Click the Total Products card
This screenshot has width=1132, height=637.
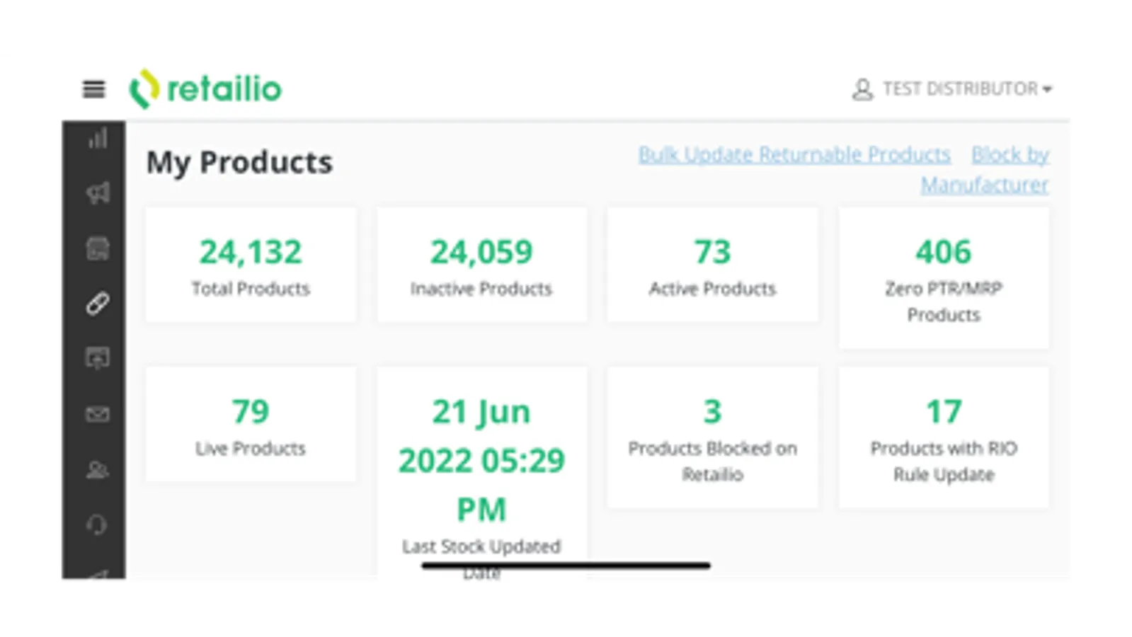[x=251, y=265]
